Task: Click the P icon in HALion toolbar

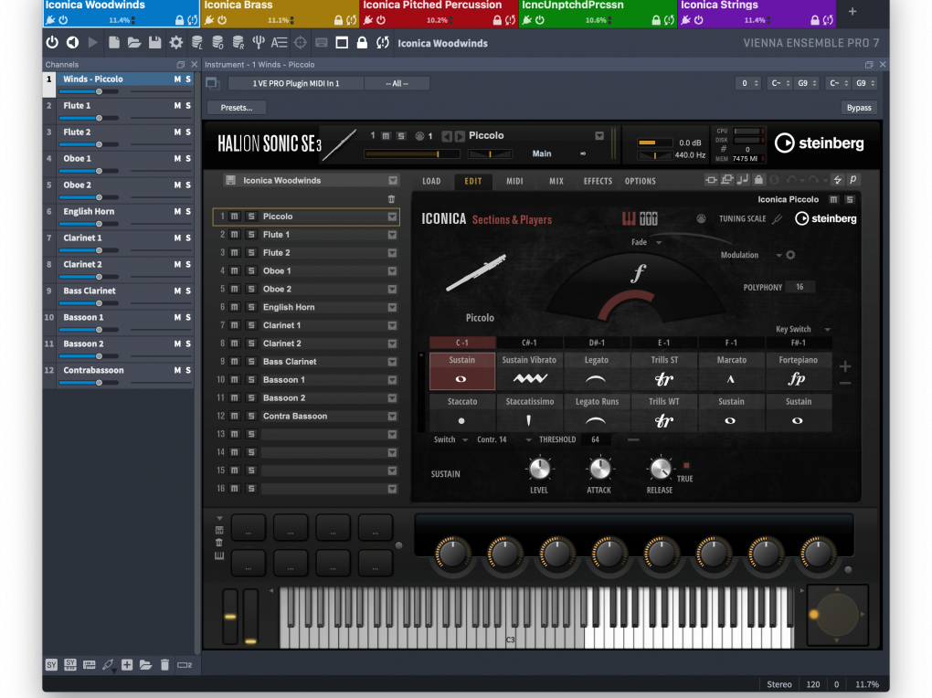Action: pos(853,180)
